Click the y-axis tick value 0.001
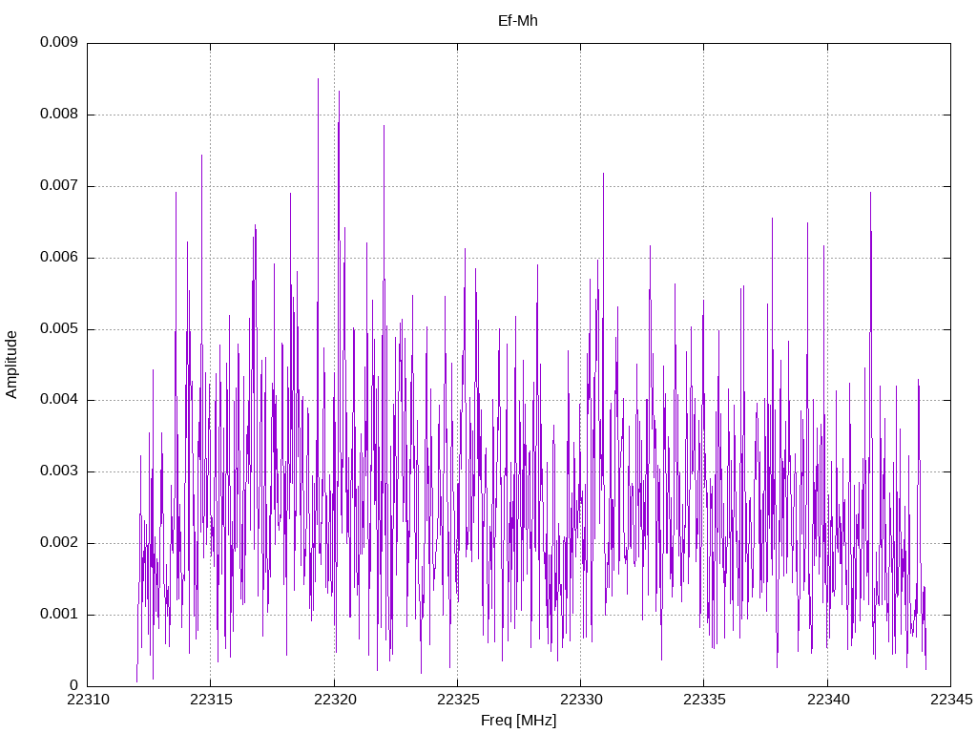977x733 pixels. tap(59, 615)
